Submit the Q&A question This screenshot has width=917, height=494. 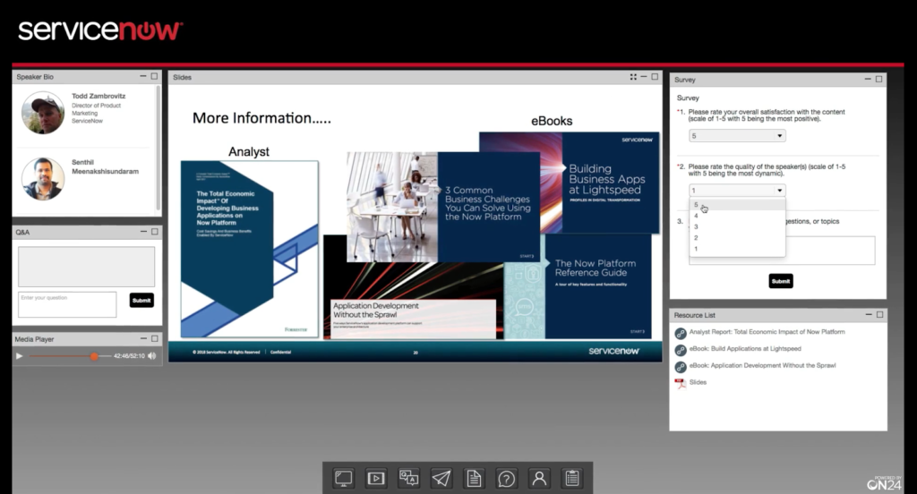coord(141,301)
